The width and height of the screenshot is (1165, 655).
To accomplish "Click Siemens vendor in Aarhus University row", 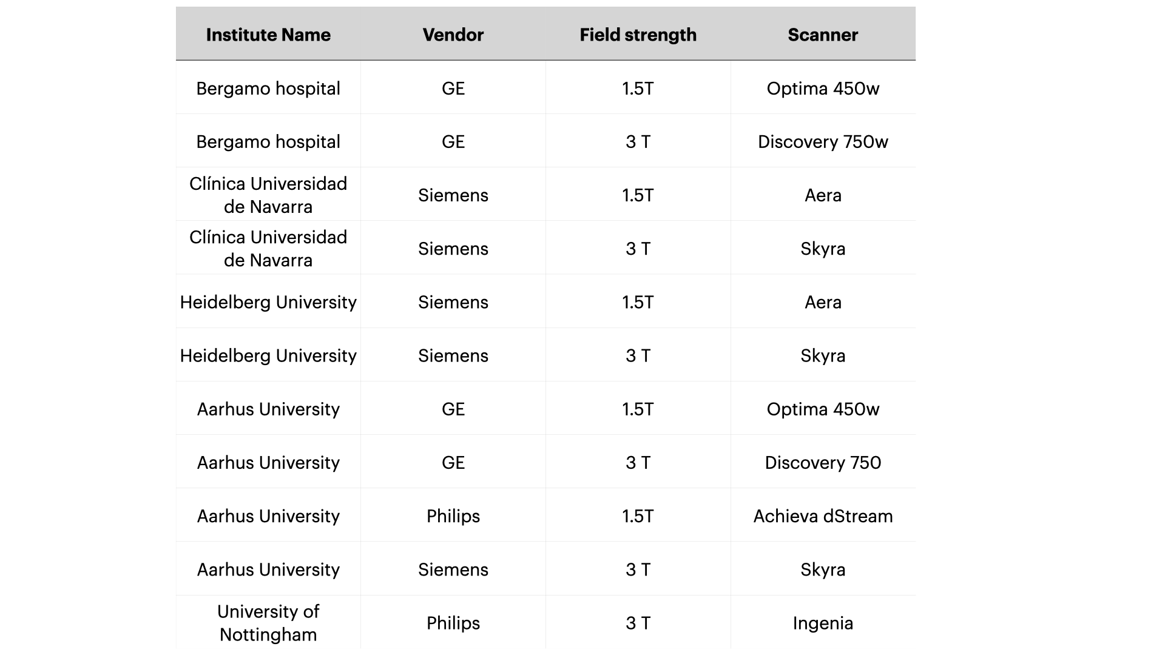I will [x=453, y=569].
